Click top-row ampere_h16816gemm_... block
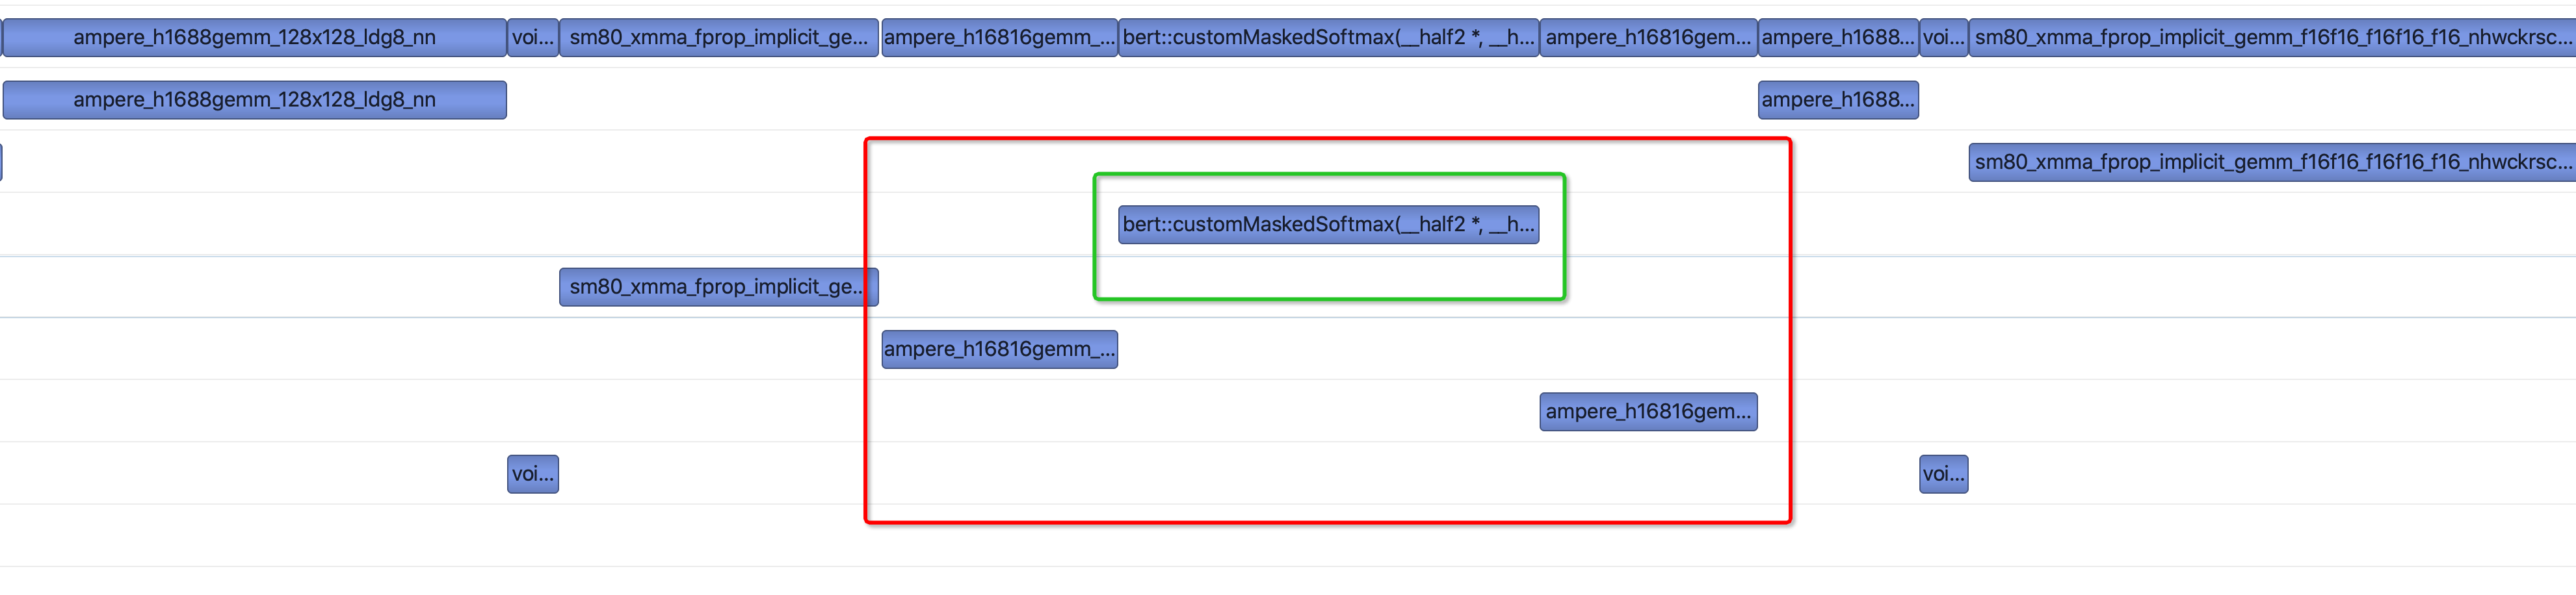 pos(999,38)
